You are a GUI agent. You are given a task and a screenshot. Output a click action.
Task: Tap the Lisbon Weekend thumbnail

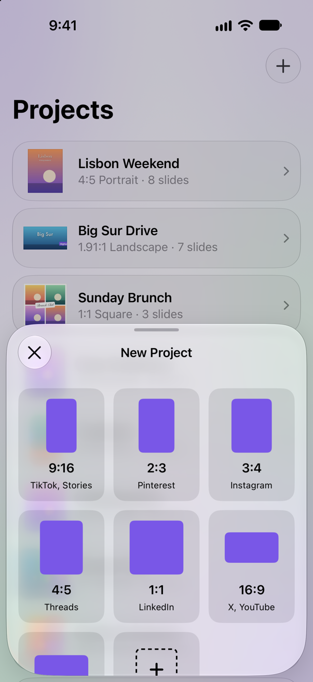point(45,171)
